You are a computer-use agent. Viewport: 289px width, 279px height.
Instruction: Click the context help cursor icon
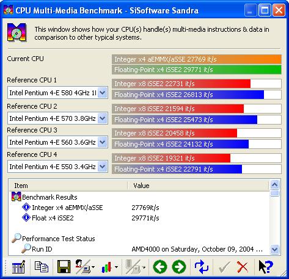(x=266, y=267)
